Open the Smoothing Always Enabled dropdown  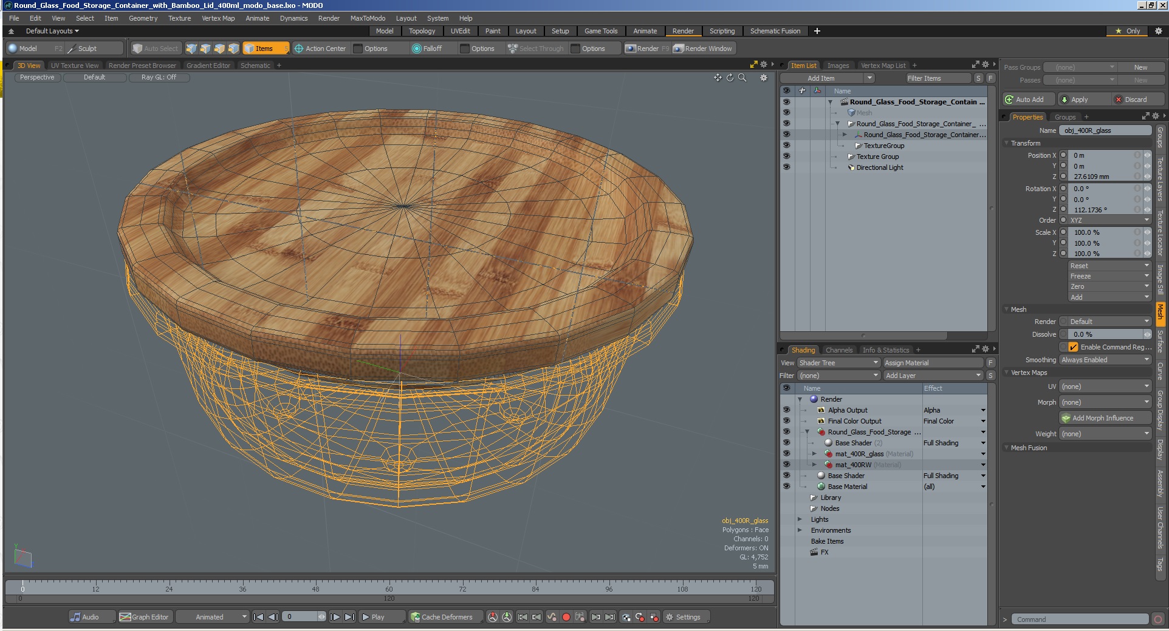(x=1105, y=360)
